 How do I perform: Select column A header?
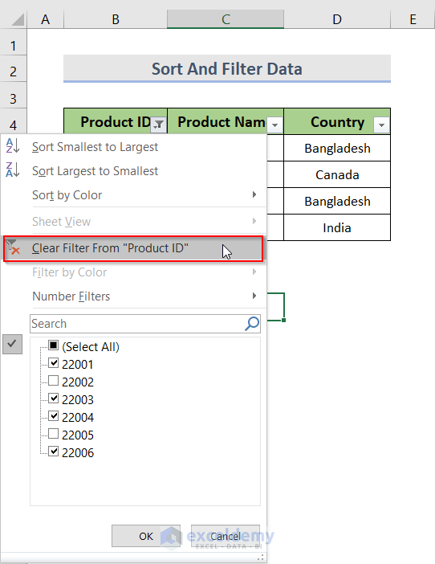tap(45, 19)
